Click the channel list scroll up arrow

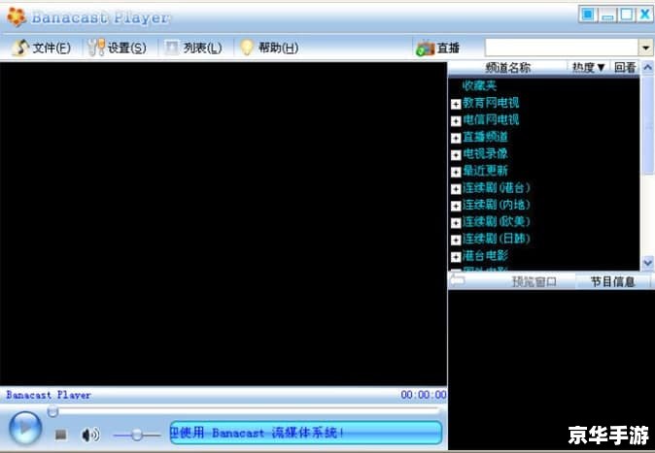tap(647, 68)
